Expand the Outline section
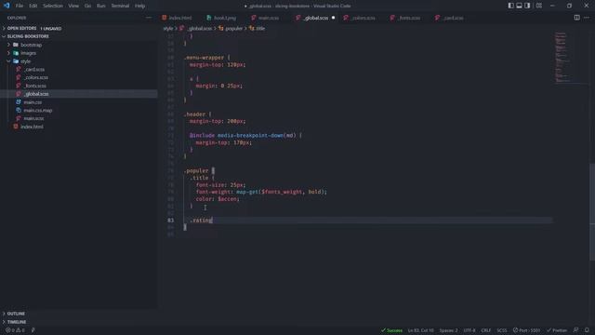This screenshot has width=595, height=335. (16, 314)
